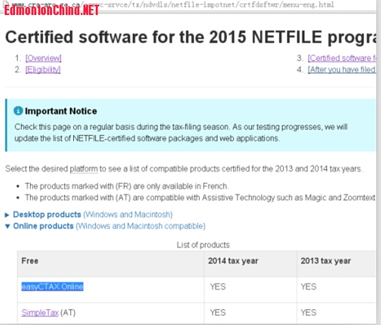Click the bullet text about (FR) products

127,186
